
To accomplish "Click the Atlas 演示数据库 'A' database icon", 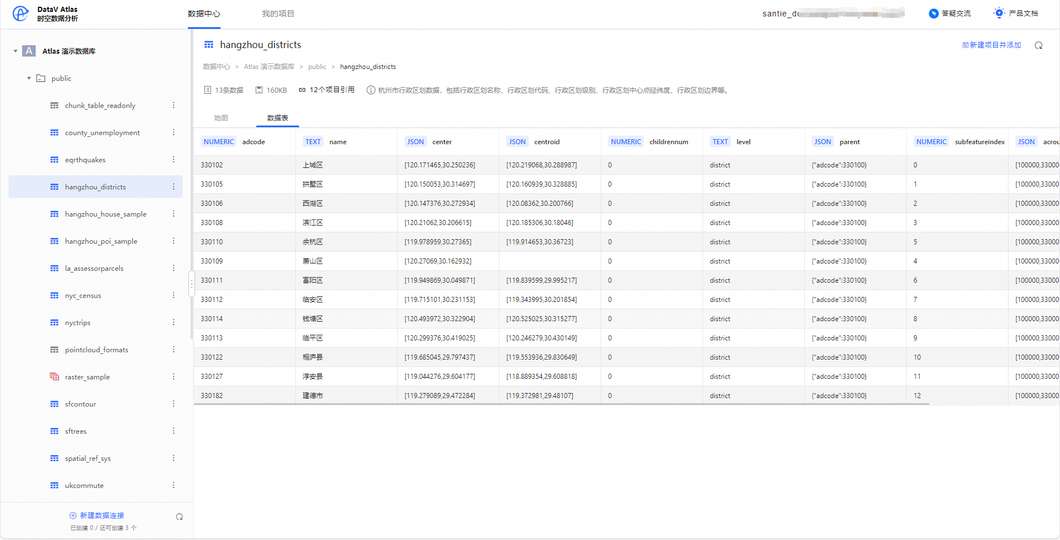I will 29,51.
